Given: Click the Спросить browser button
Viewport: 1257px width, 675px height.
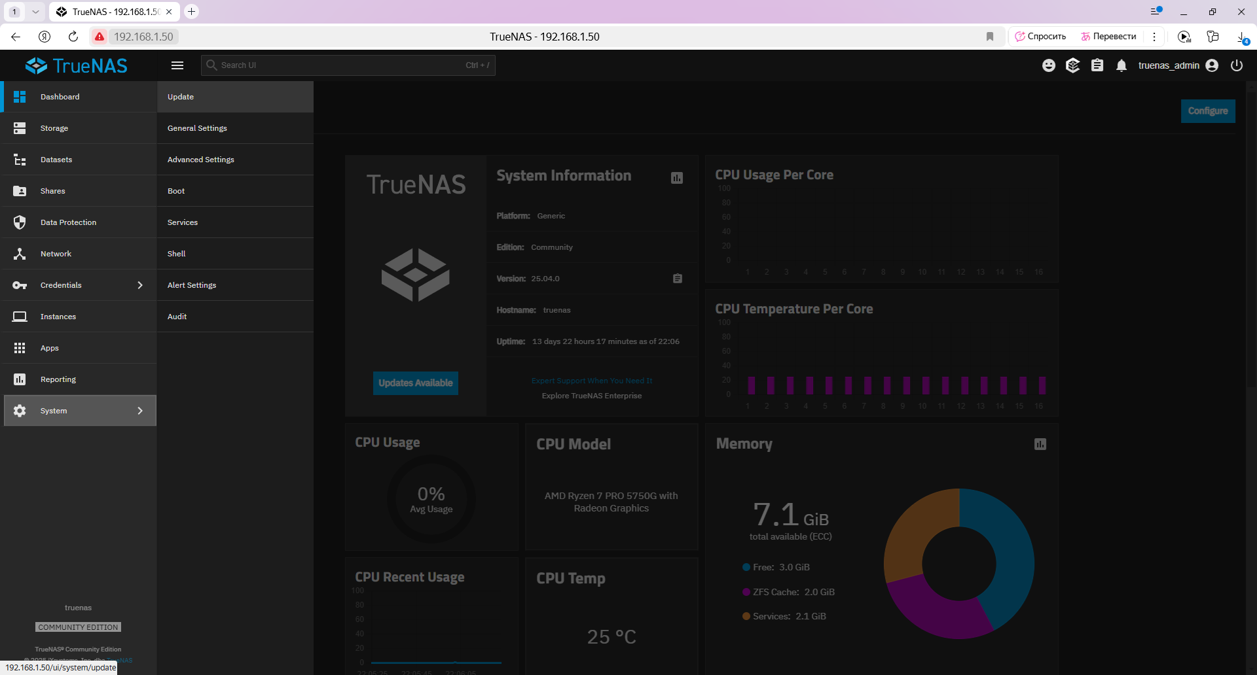Looking at the screenshot, I should click(x=1040, y=37).
